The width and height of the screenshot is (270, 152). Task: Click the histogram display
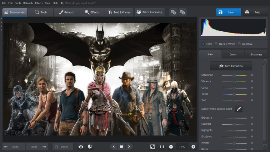(233, 27)
